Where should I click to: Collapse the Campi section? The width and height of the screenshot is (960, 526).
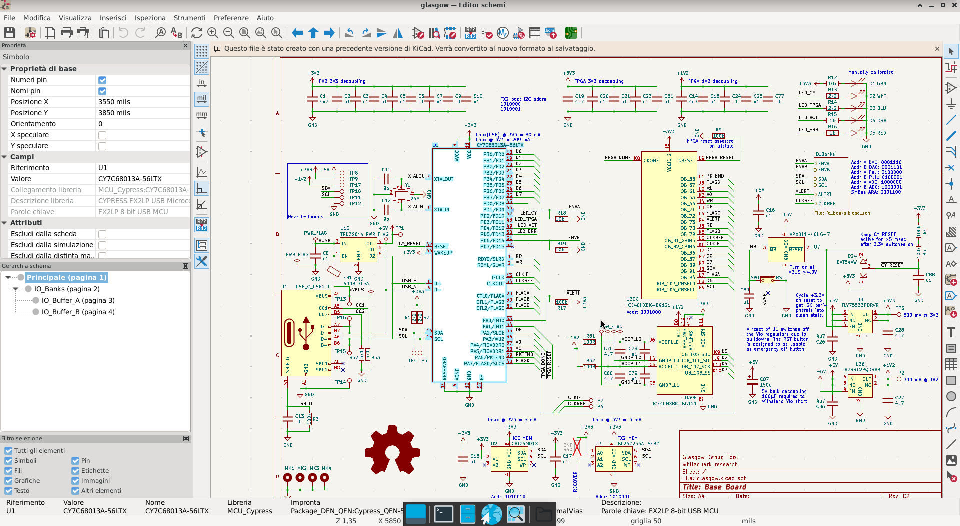4,157
